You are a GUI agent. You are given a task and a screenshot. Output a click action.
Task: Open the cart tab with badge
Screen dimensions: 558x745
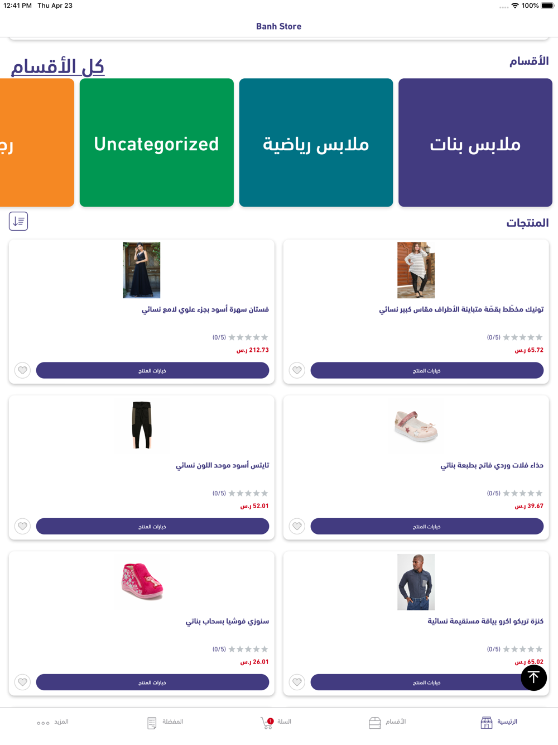[x=276, y=722]
